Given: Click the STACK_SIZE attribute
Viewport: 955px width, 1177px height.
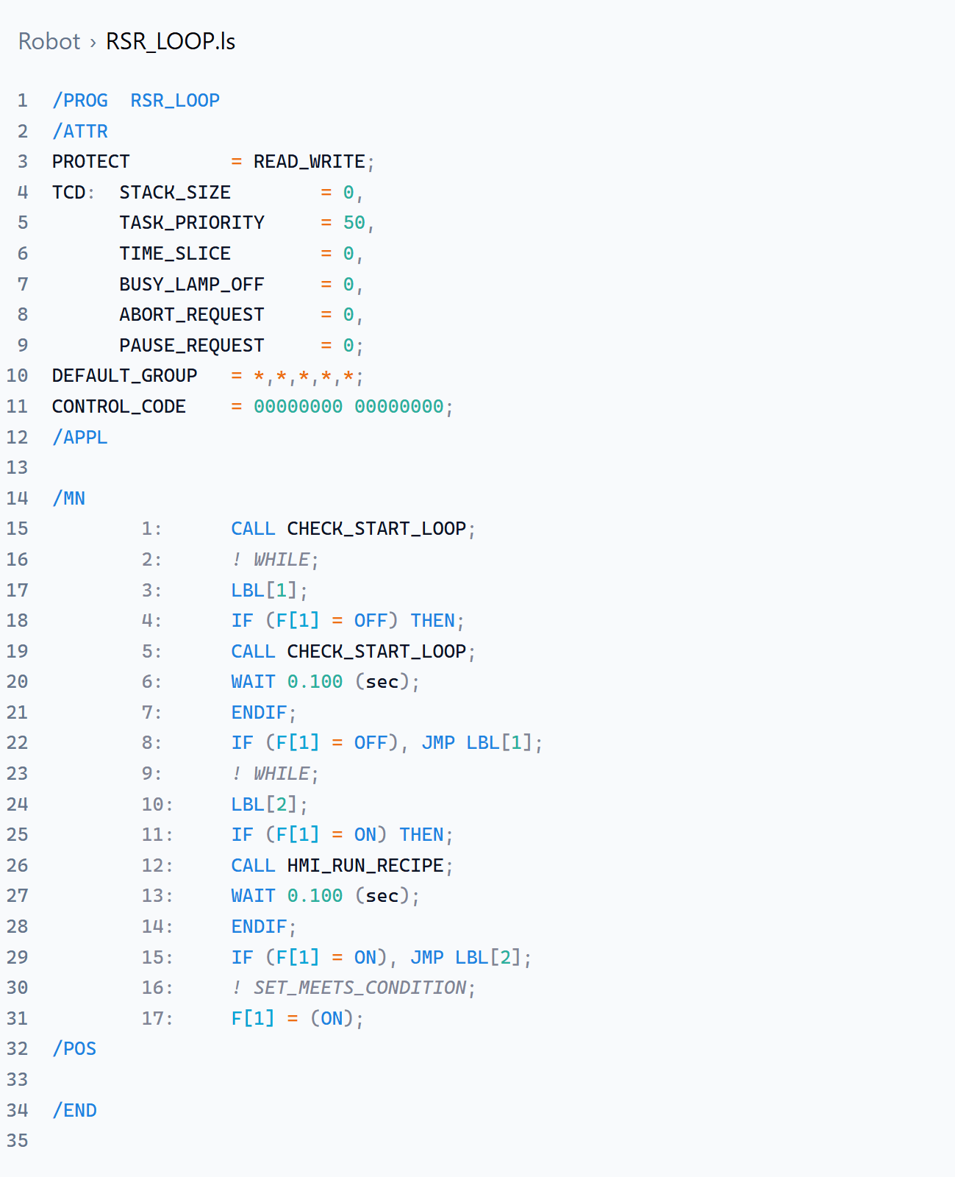Looking at the screenshot, I should point(175,193).
